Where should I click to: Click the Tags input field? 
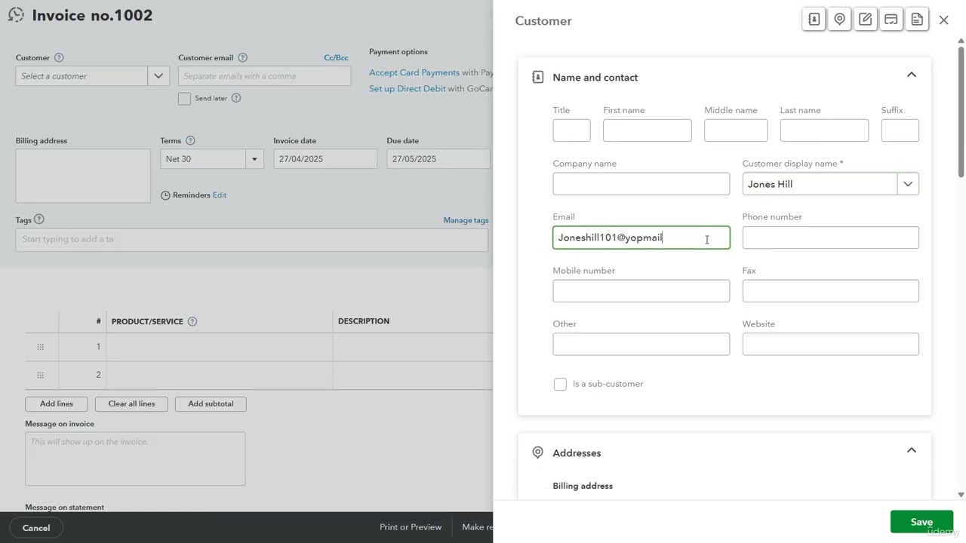point(251,240)
